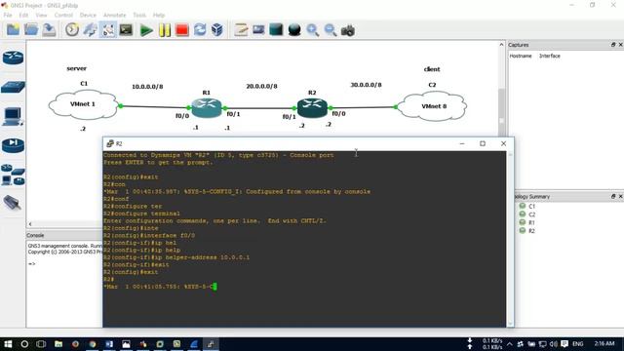Click the canvas scroll-left arrow
The image size is (624, 351).
click(x=30, y=224)
